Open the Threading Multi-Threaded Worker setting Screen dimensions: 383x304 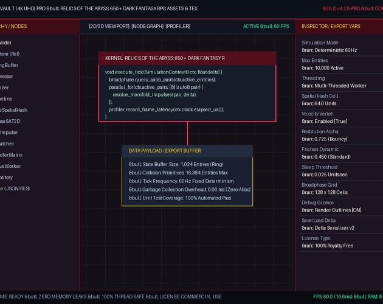click(334, 86)
